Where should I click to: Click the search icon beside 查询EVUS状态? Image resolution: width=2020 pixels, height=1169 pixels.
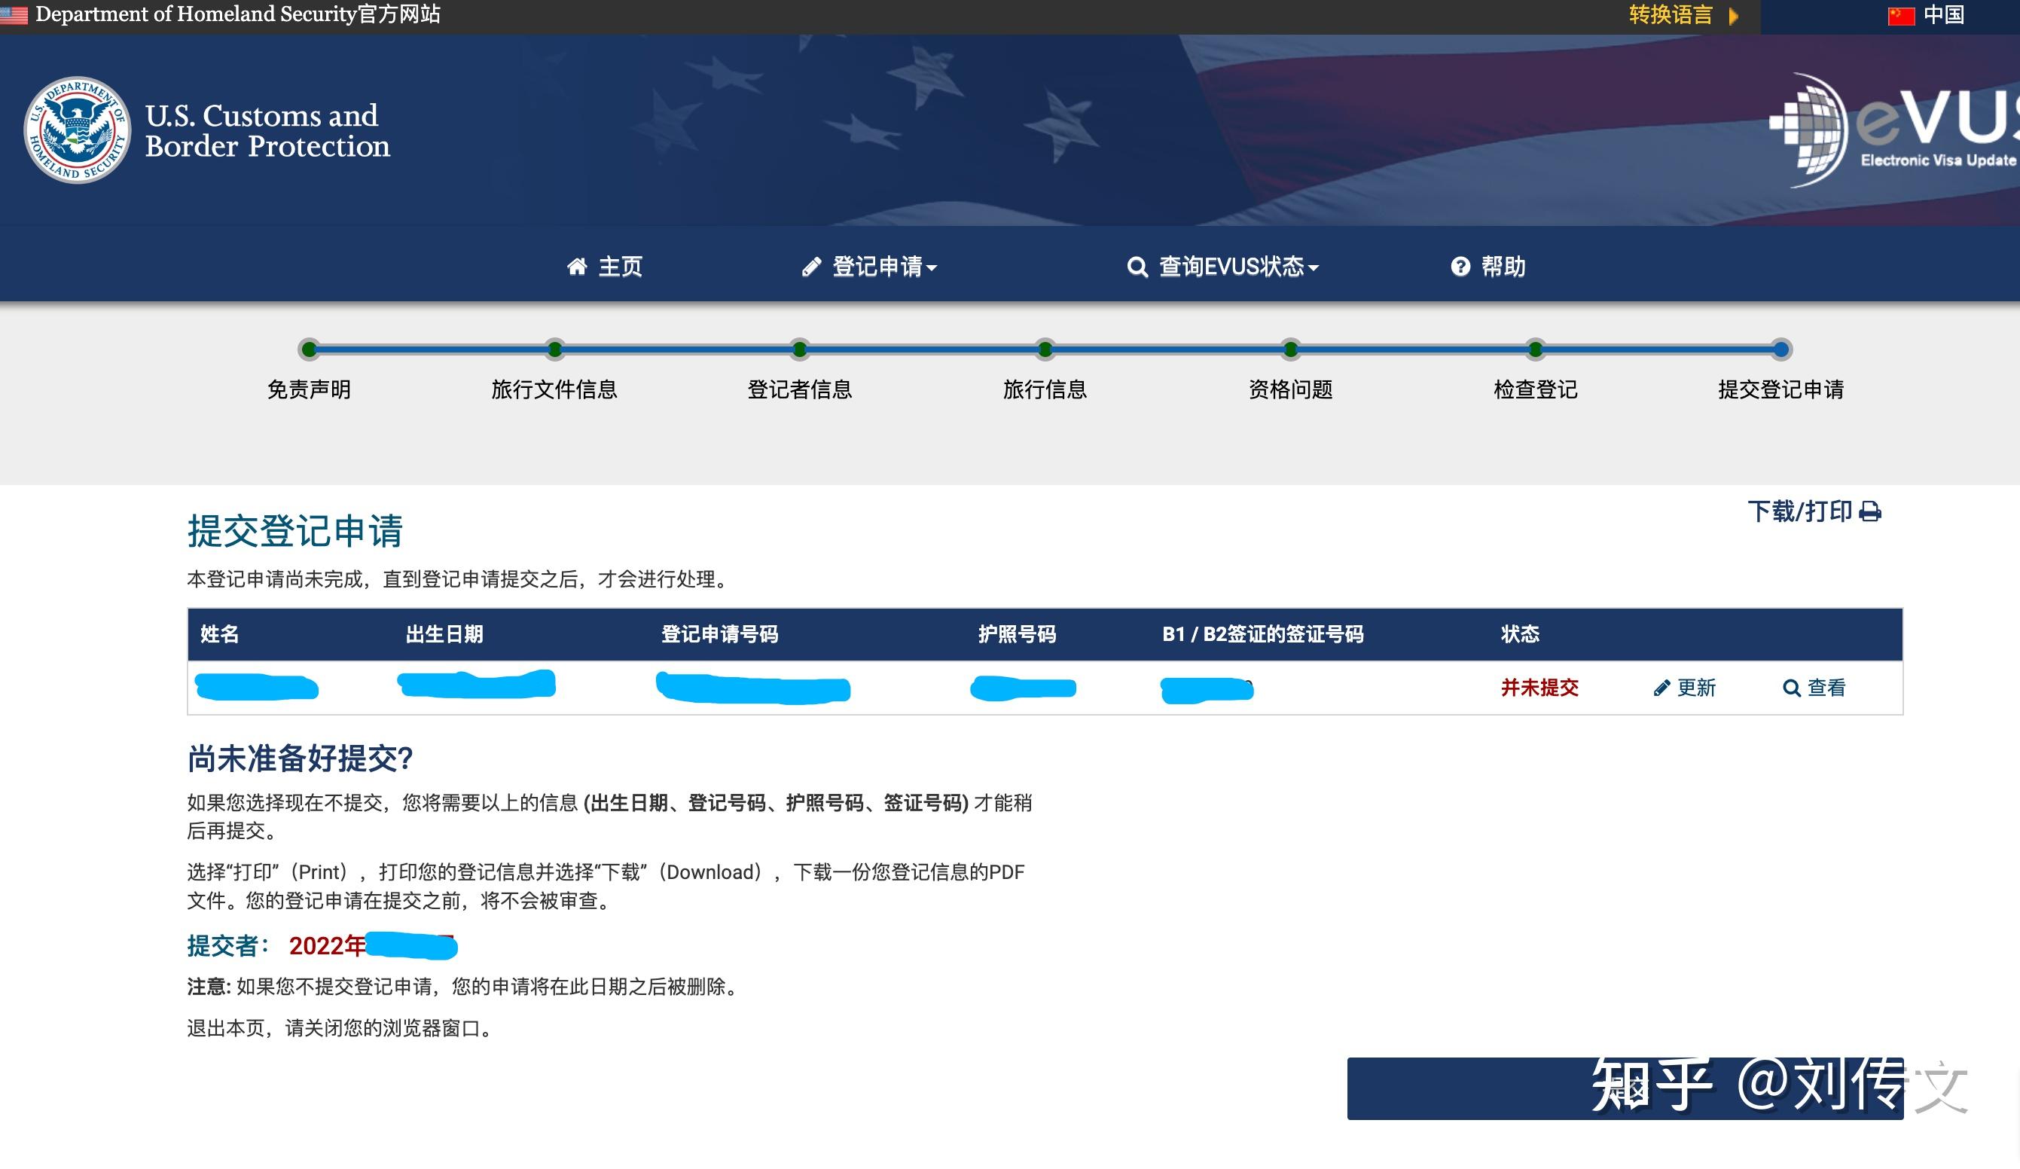click(1137, 266)
